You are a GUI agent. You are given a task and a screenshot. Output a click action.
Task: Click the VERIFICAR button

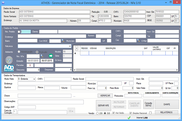pyautogui.click(x=105, y=96)
